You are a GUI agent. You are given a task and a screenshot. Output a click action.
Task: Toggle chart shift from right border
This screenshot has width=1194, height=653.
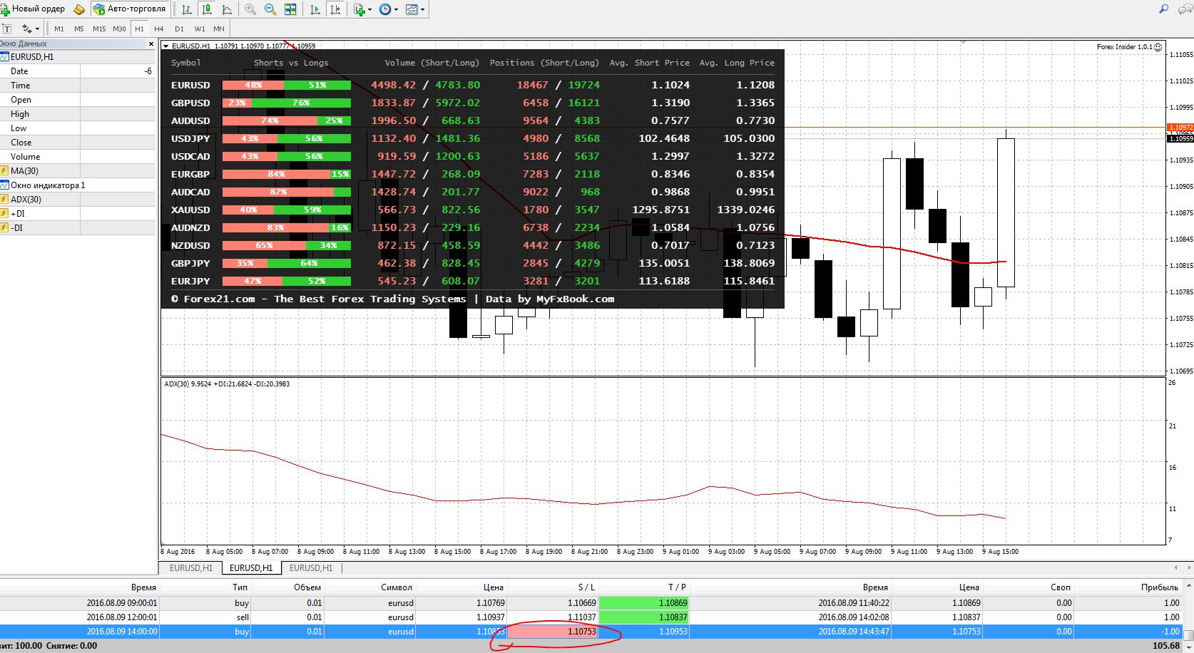335,9
